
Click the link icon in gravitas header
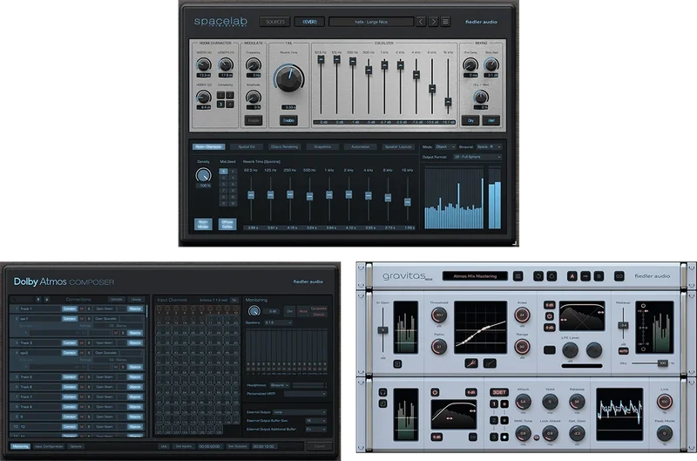coord(619,276)
